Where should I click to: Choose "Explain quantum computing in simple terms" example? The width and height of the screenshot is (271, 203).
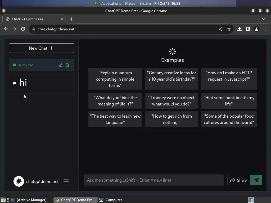click(115, 79)
